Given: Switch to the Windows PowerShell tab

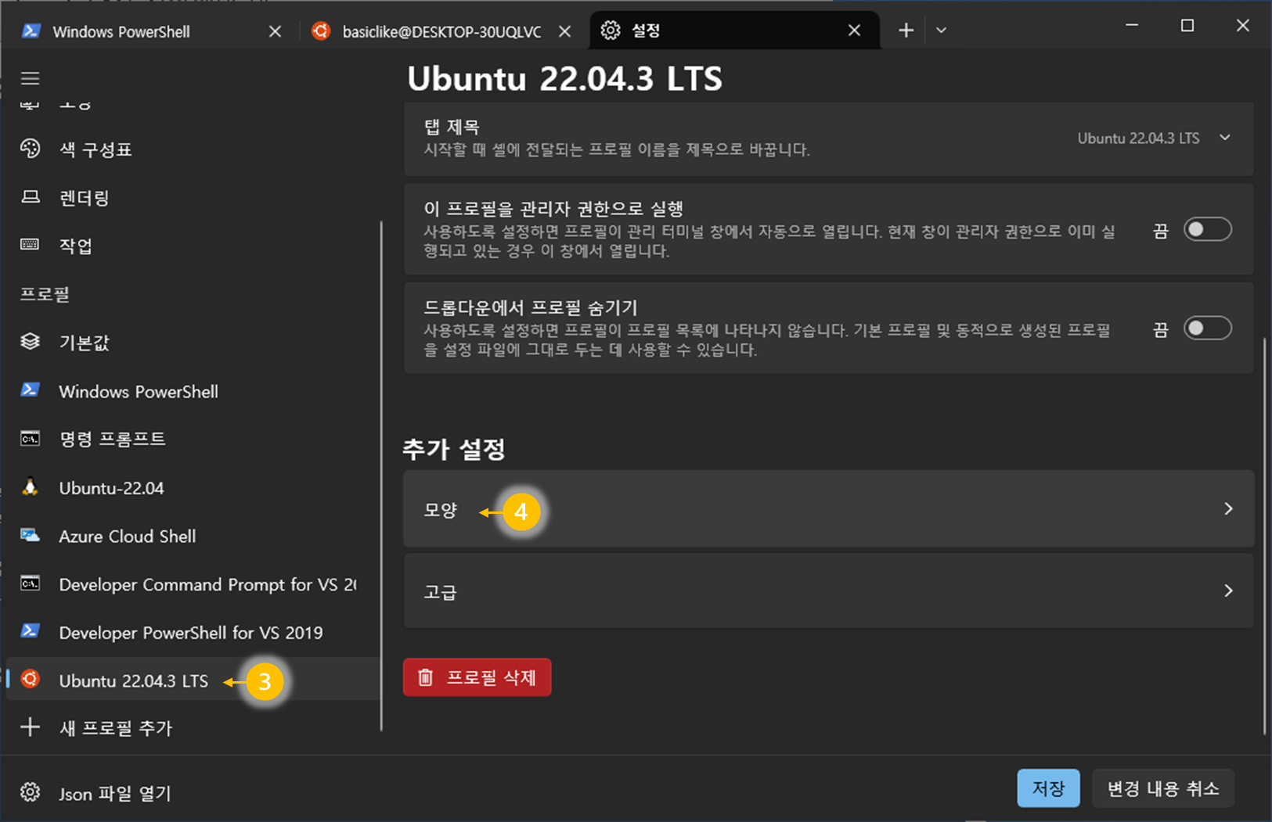Looking at the screenshot, I should (x=150, y=31).
